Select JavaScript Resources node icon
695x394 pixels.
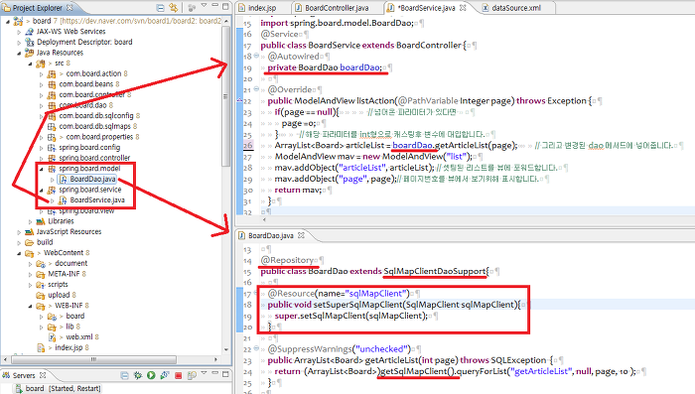(29, 232)
